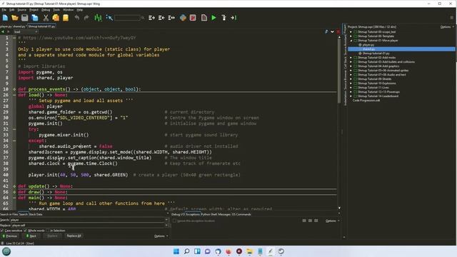
Task: Expand the process_events function fold
Action: pyautogui.click(x=14, y=89)
